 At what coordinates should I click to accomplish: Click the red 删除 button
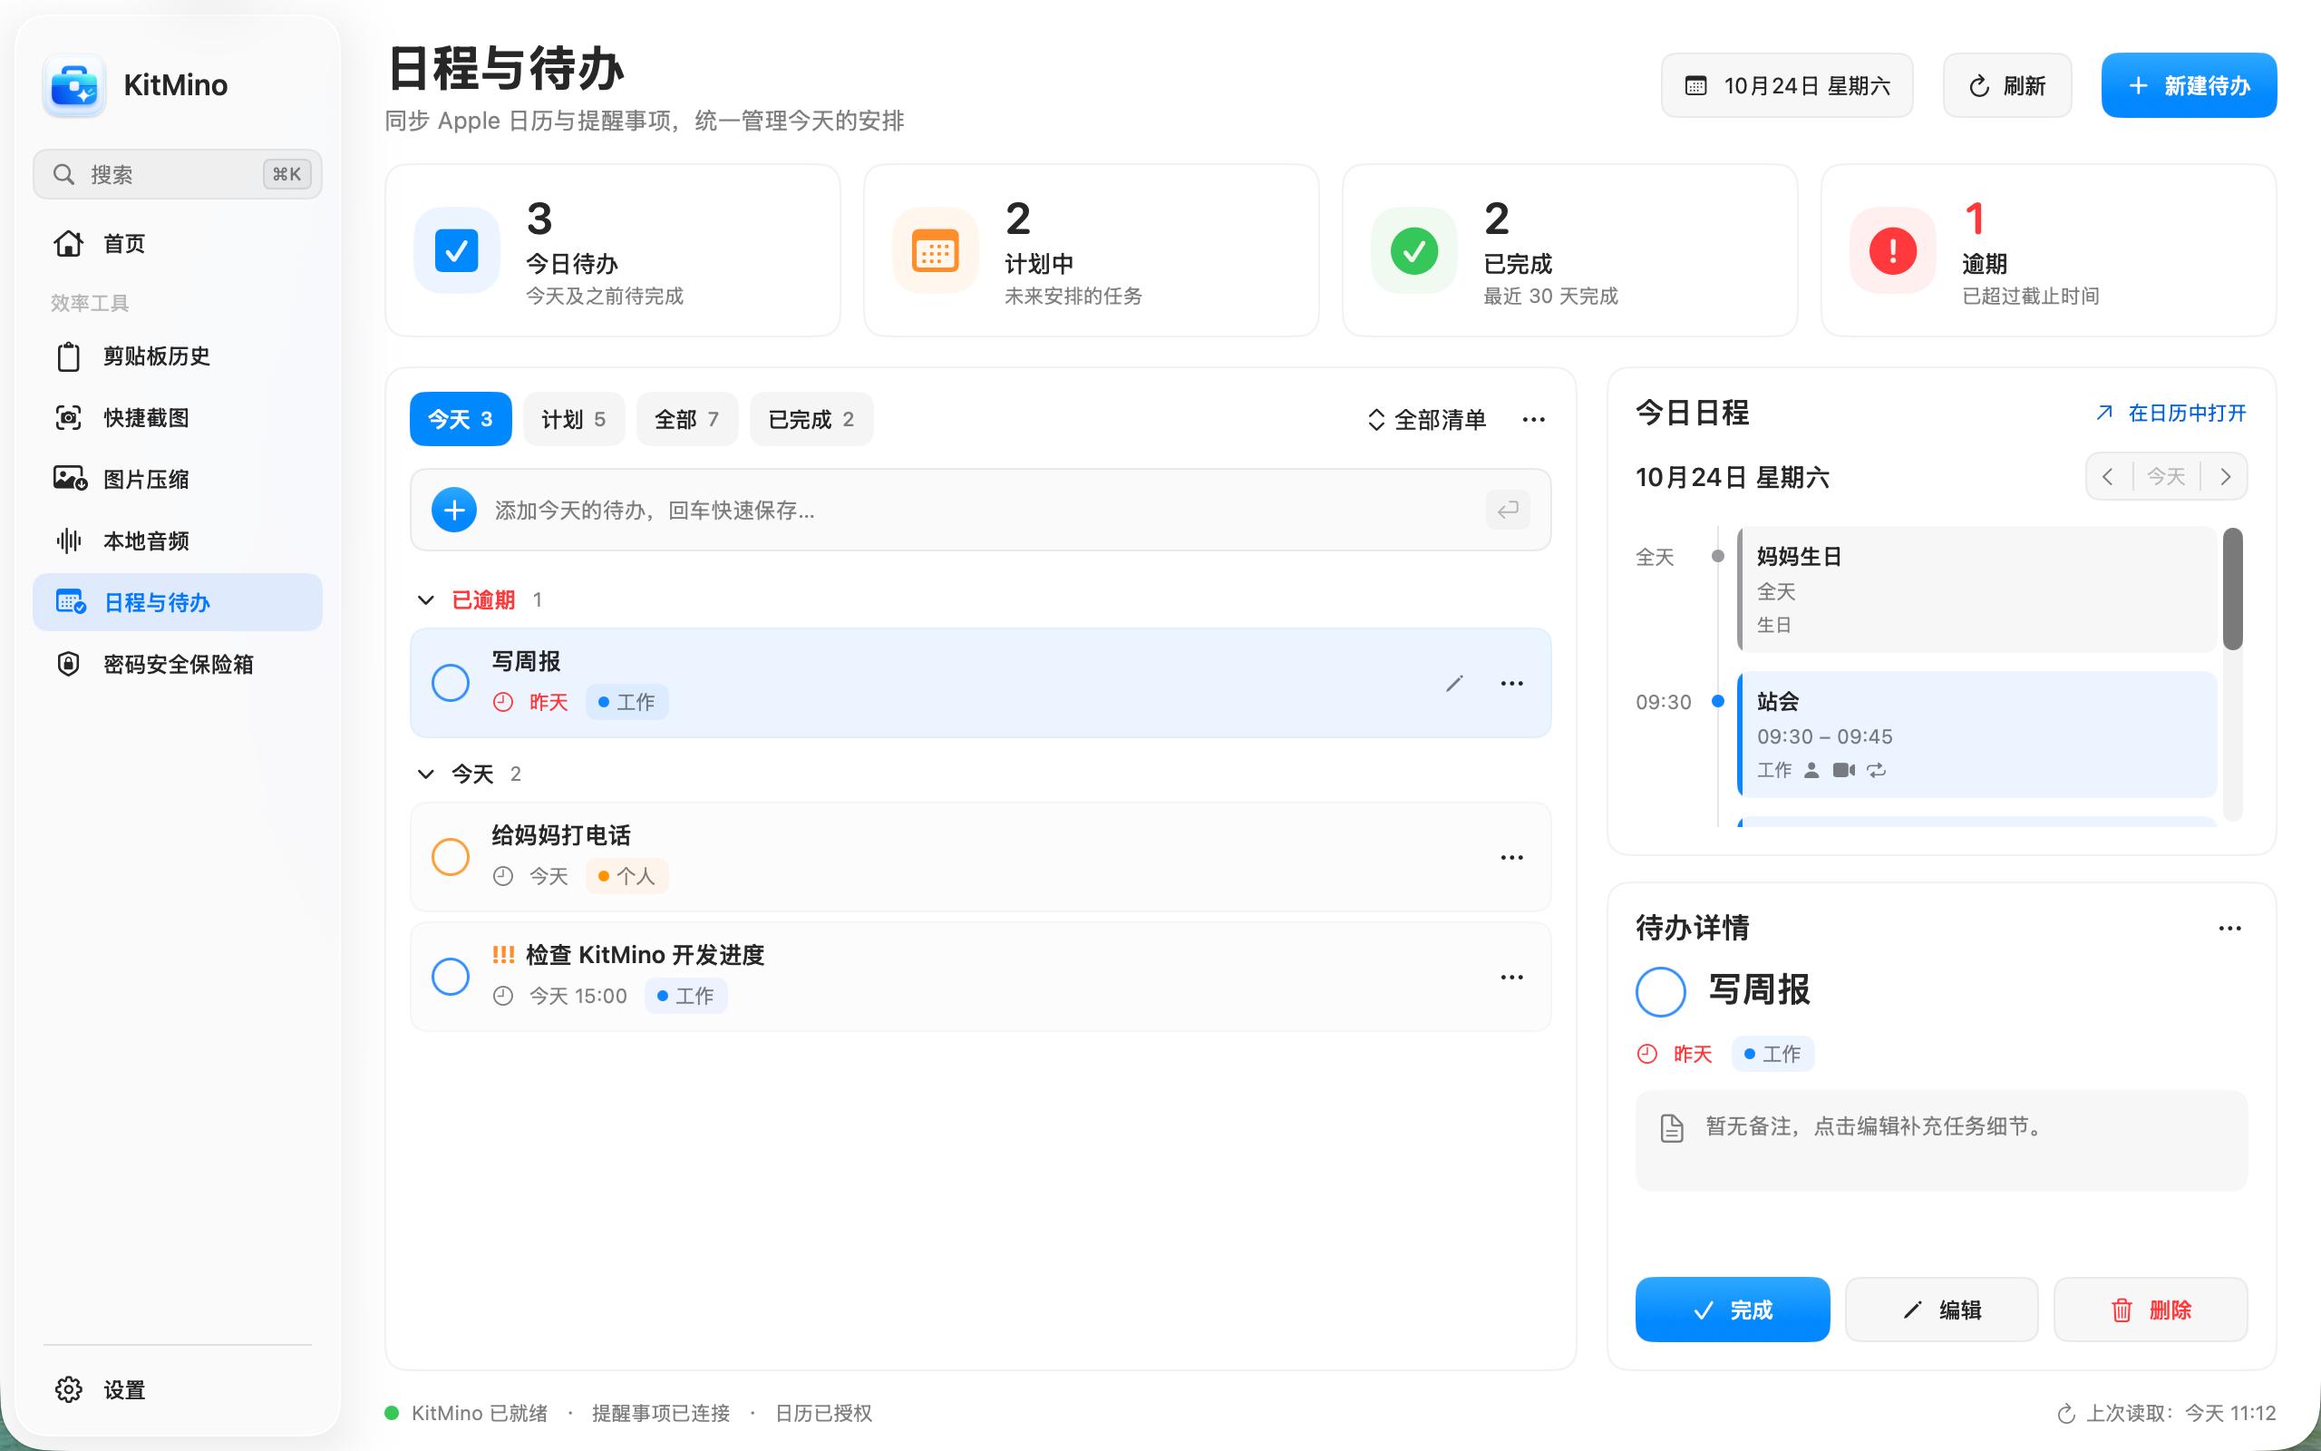click(x=2151, y=1310)
